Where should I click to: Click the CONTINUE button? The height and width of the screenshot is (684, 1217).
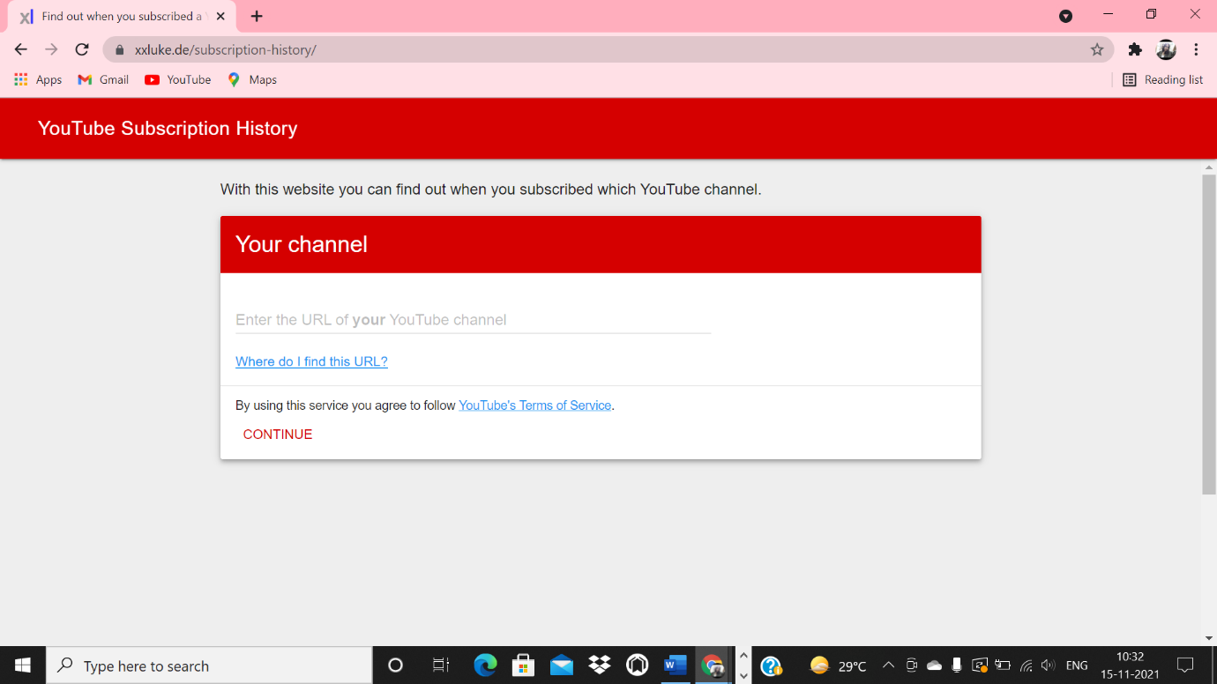278,435
